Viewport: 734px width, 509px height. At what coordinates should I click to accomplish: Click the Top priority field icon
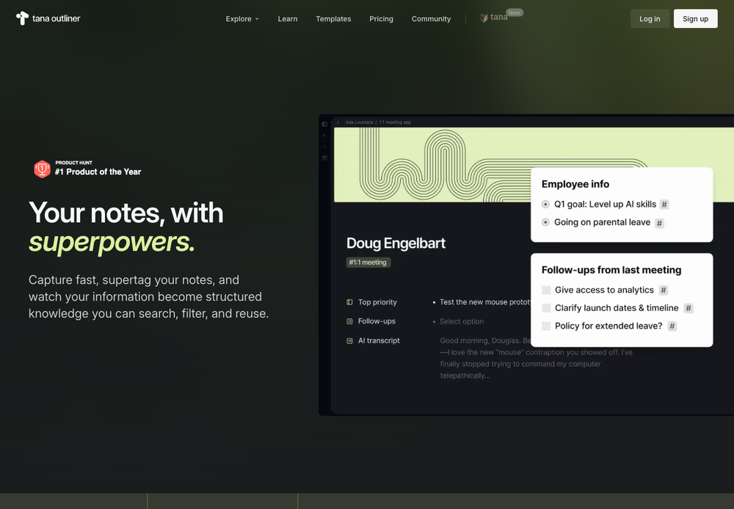349,302
